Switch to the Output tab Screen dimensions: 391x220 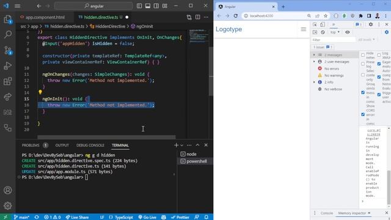click(x=62, y=145)
